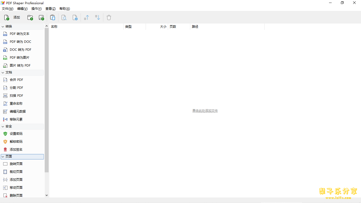Sort by the 页数 column header
361x203 pixels.
point(179,27)
